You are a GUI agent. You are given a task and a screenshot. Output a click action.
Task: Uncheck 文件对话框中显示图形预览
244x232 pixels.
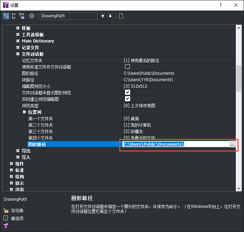127,92
